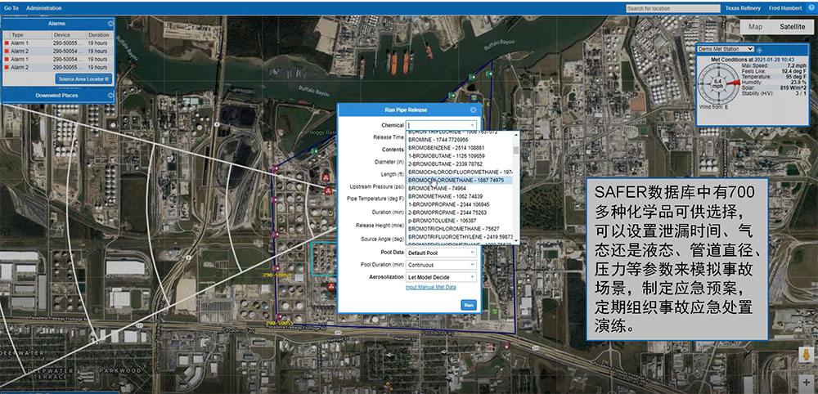The width and height of the screenshot is (818, 394).
Task: Click Met Conditions timestamp 2021-01-28 10:43
Action: [774, 60]
